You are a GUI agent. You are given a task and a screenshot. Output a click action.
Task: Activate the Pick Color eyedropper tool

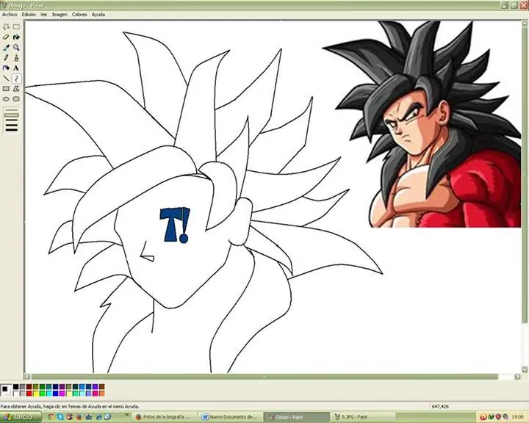pos(6,48)
